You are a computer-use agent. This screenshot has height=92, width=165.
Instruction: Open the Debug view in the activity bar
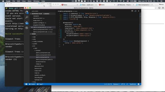(x=27, y=28)
